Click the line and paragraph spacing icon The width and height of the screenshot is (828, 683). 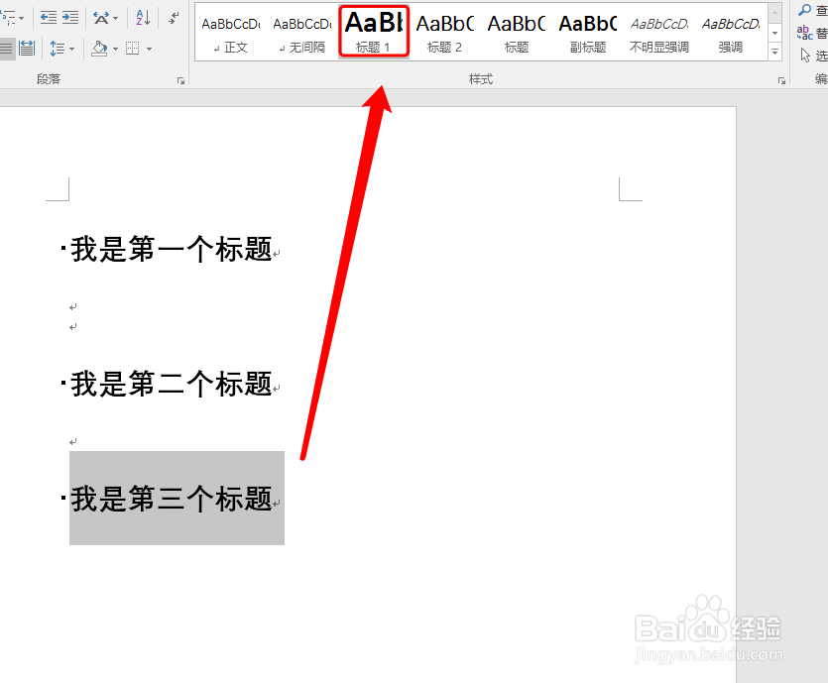58,49
